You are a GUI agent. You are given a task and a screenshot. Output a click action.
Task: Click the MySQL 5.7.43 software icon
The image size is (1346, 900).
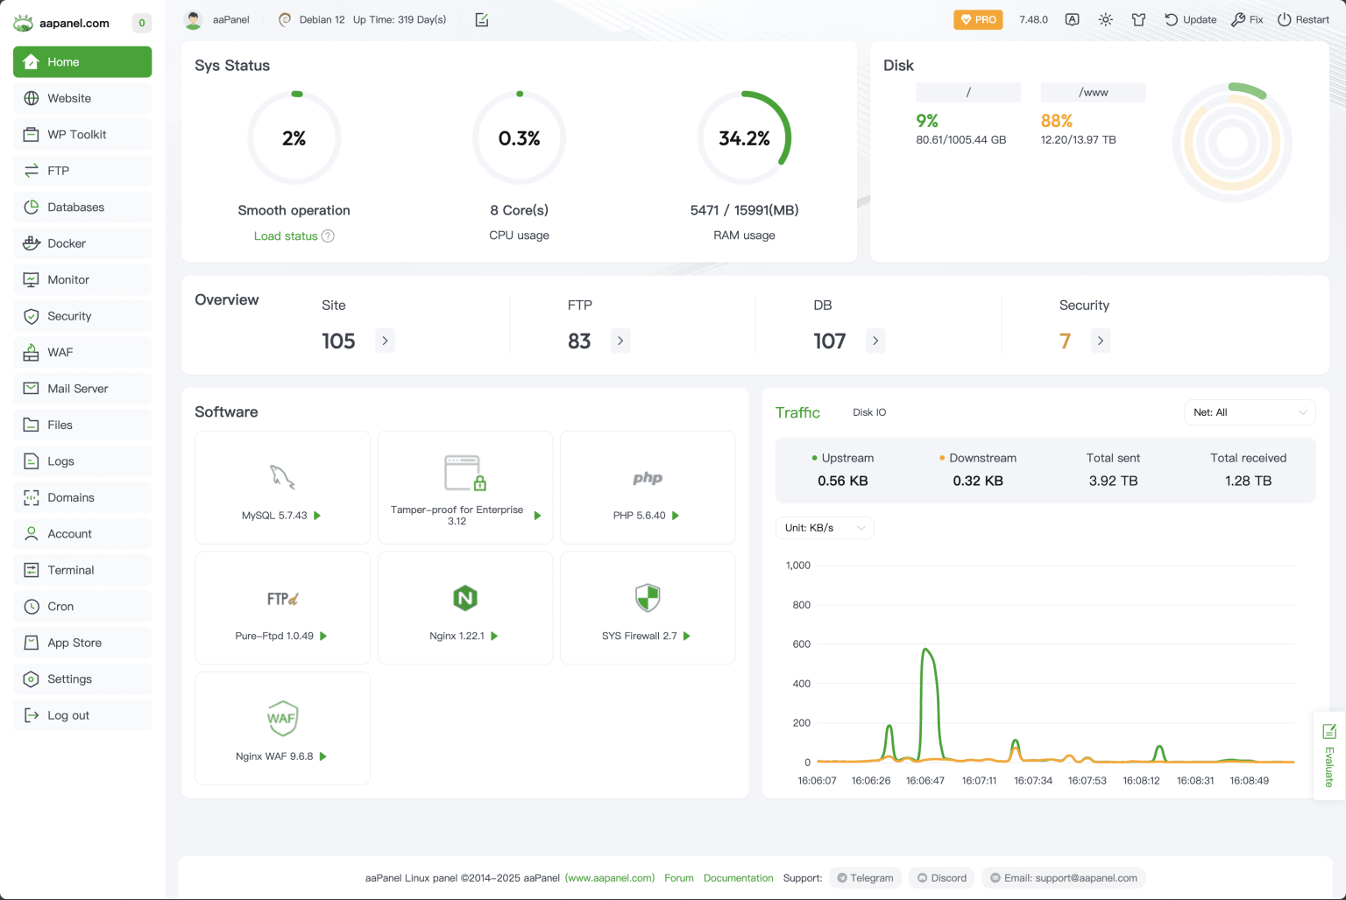(282, 477)
